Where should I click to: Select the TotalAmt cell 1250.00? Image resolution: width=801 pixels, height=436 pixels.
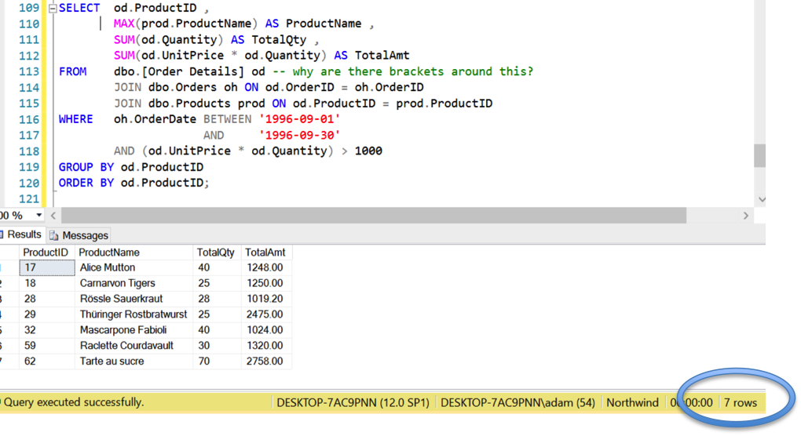click(x=266, y=284)
